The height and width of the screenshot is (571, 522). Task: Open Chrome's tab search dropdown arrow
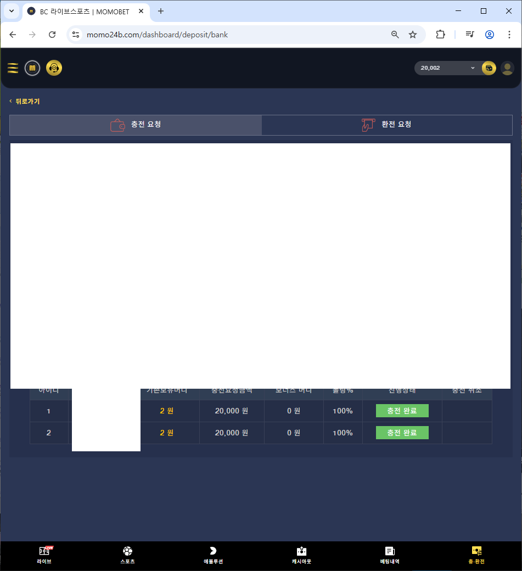click(12, 11)
